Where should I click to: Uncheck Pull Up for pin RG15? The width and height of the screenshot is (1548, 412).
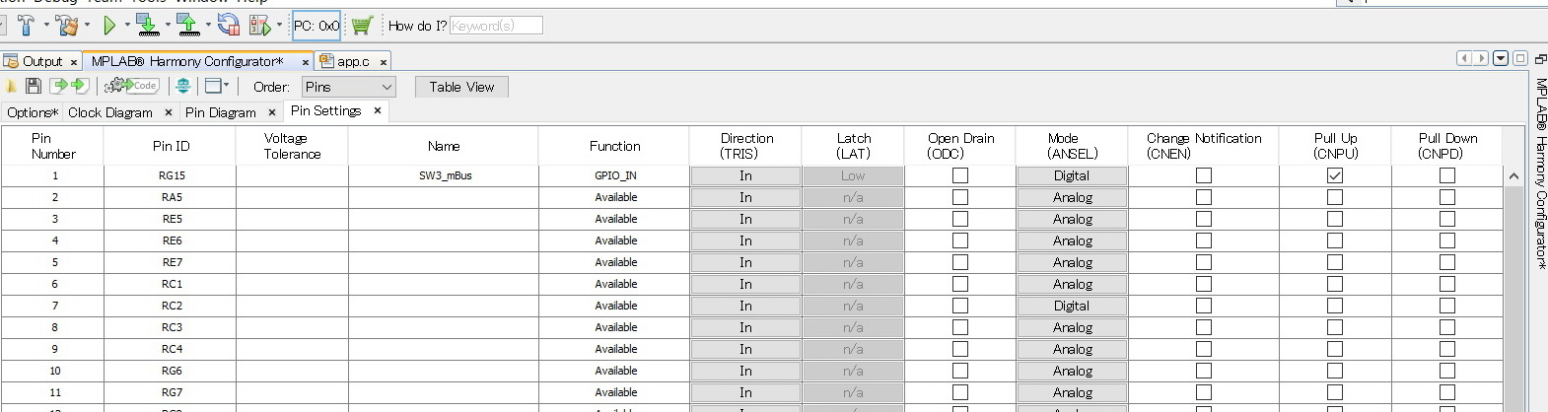pyautogui.click(x=1334, y=175)
